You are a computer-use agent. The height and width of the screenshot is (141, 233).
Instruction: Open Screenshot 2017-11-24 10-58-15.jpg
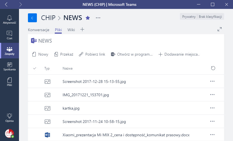(94, 122)
